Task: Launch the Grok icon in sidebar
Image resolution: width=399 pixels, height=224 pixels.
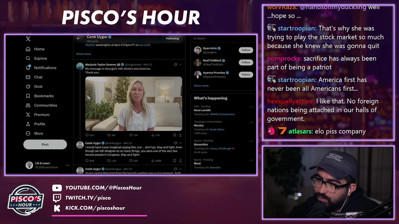Action: (28, 86)
